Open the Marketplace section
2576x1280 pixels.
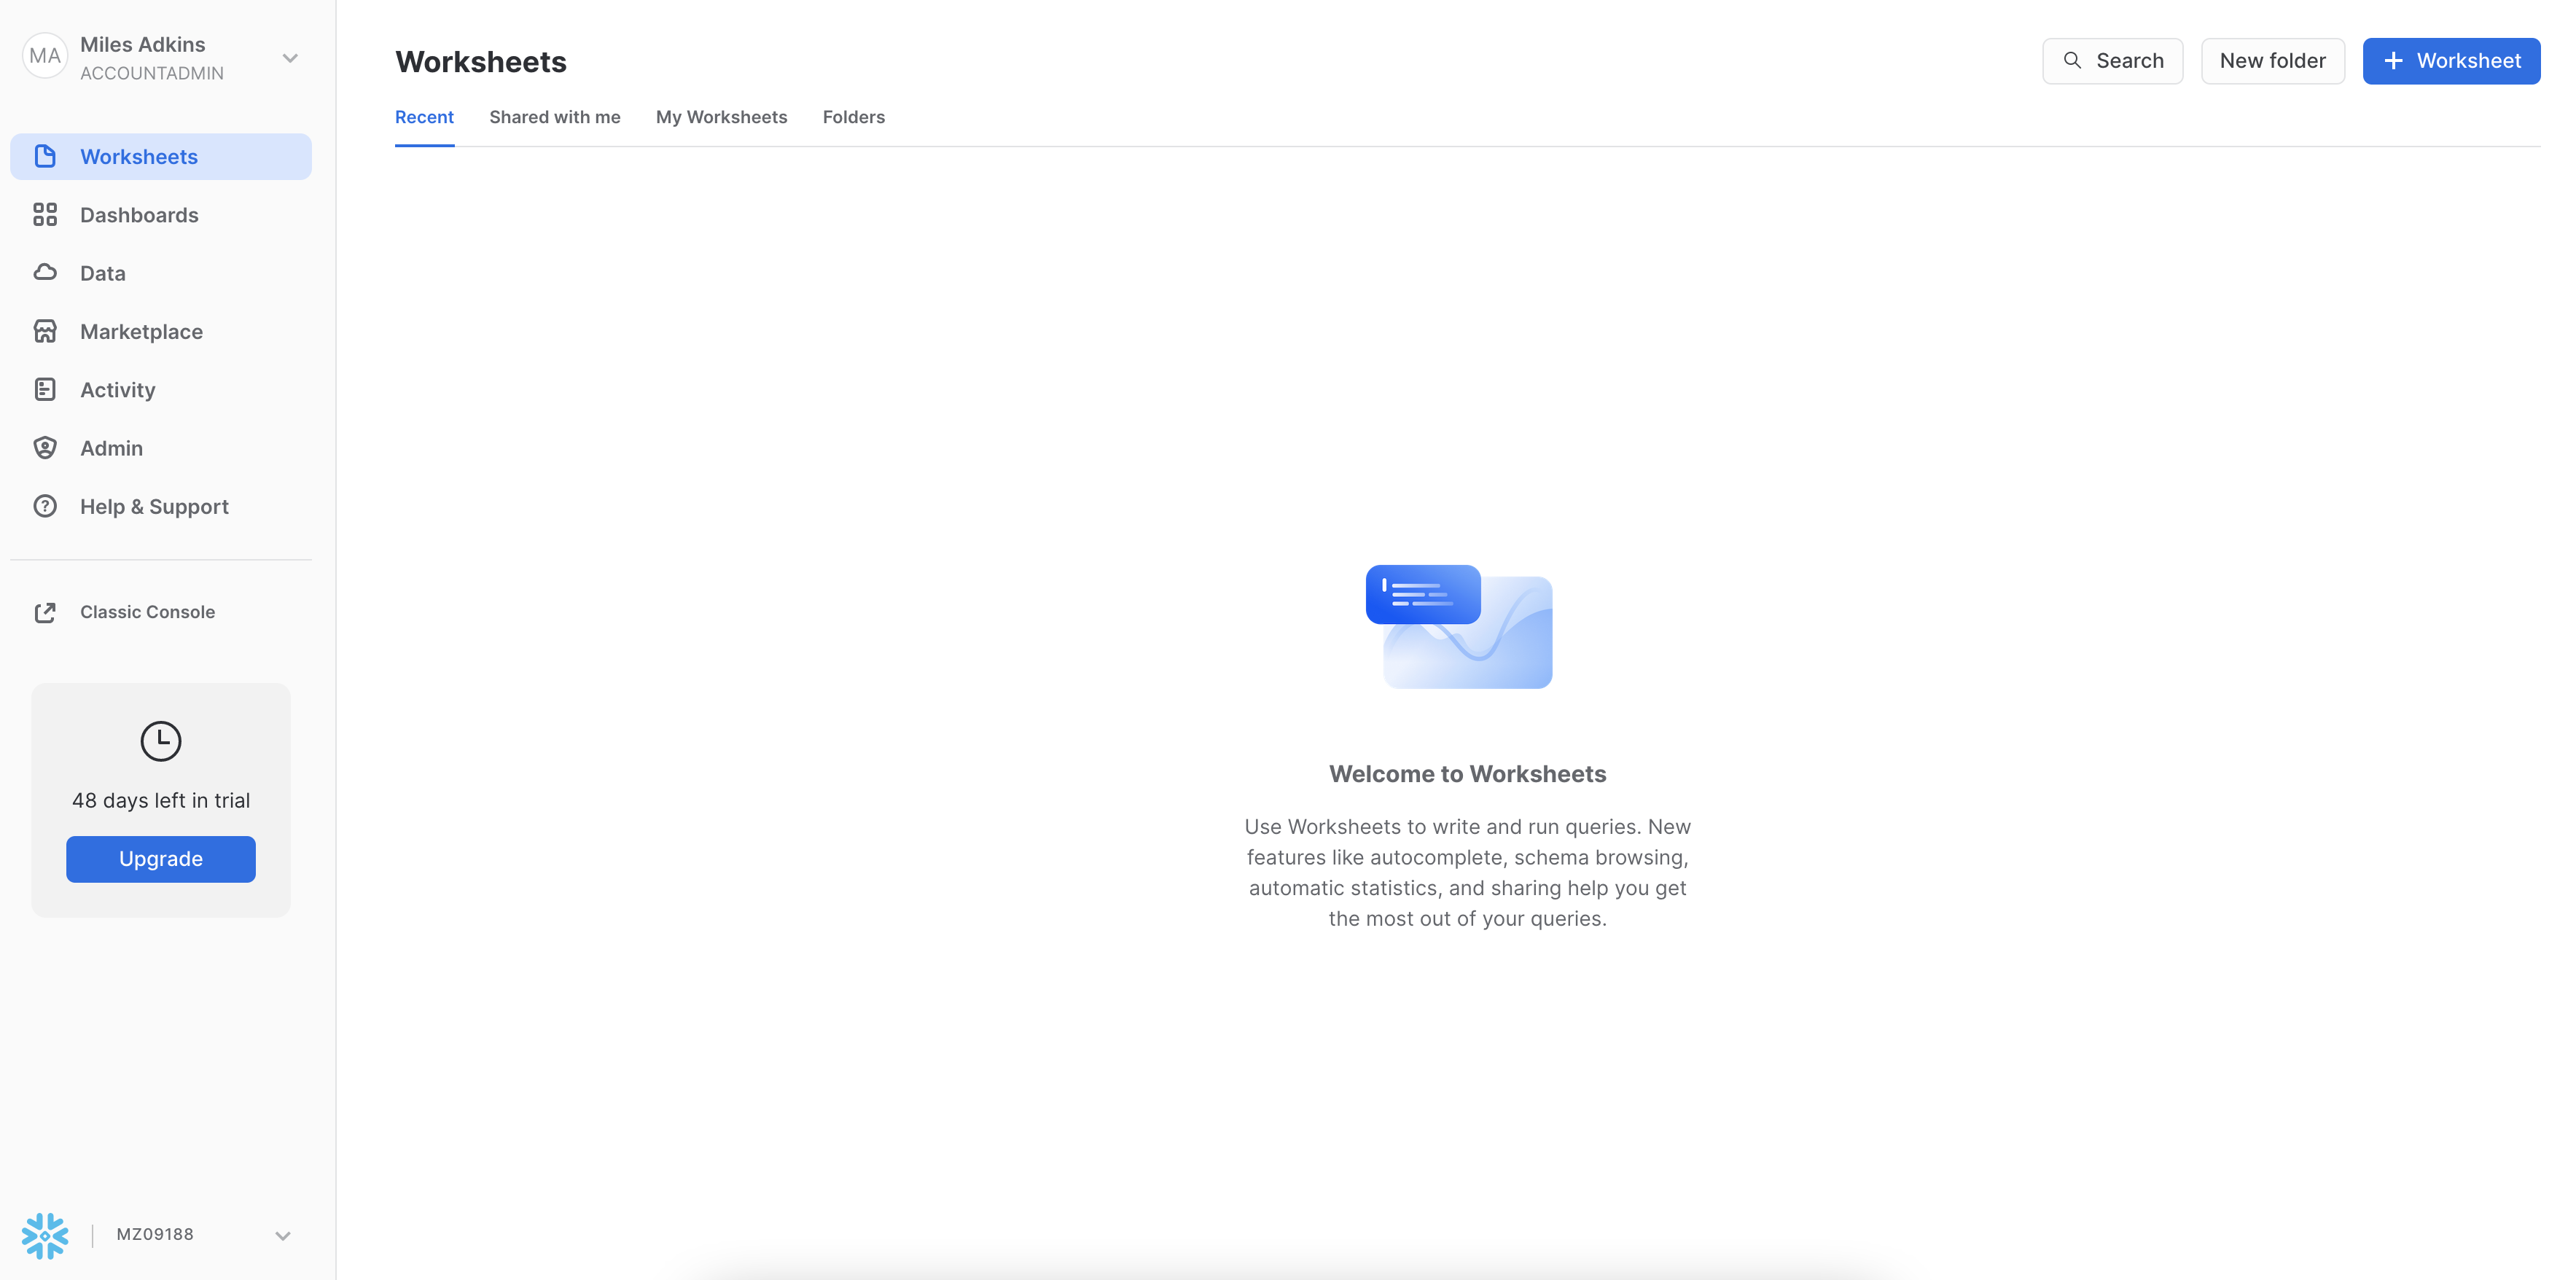161,332
